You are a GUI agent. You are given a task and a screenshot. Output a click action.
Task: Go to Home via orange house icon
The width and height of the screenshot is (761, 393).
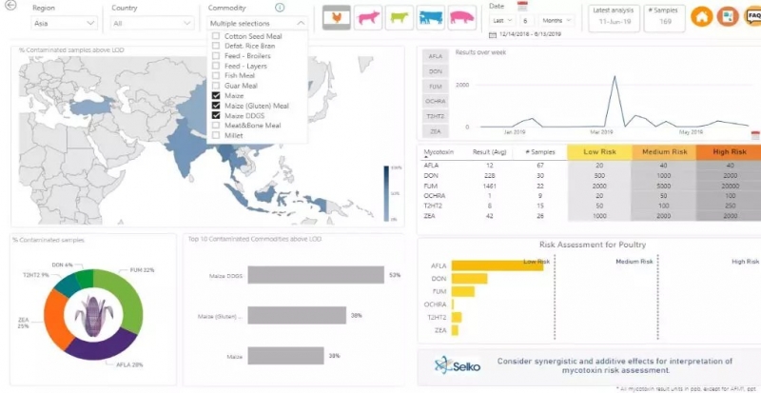coord(702,17)
